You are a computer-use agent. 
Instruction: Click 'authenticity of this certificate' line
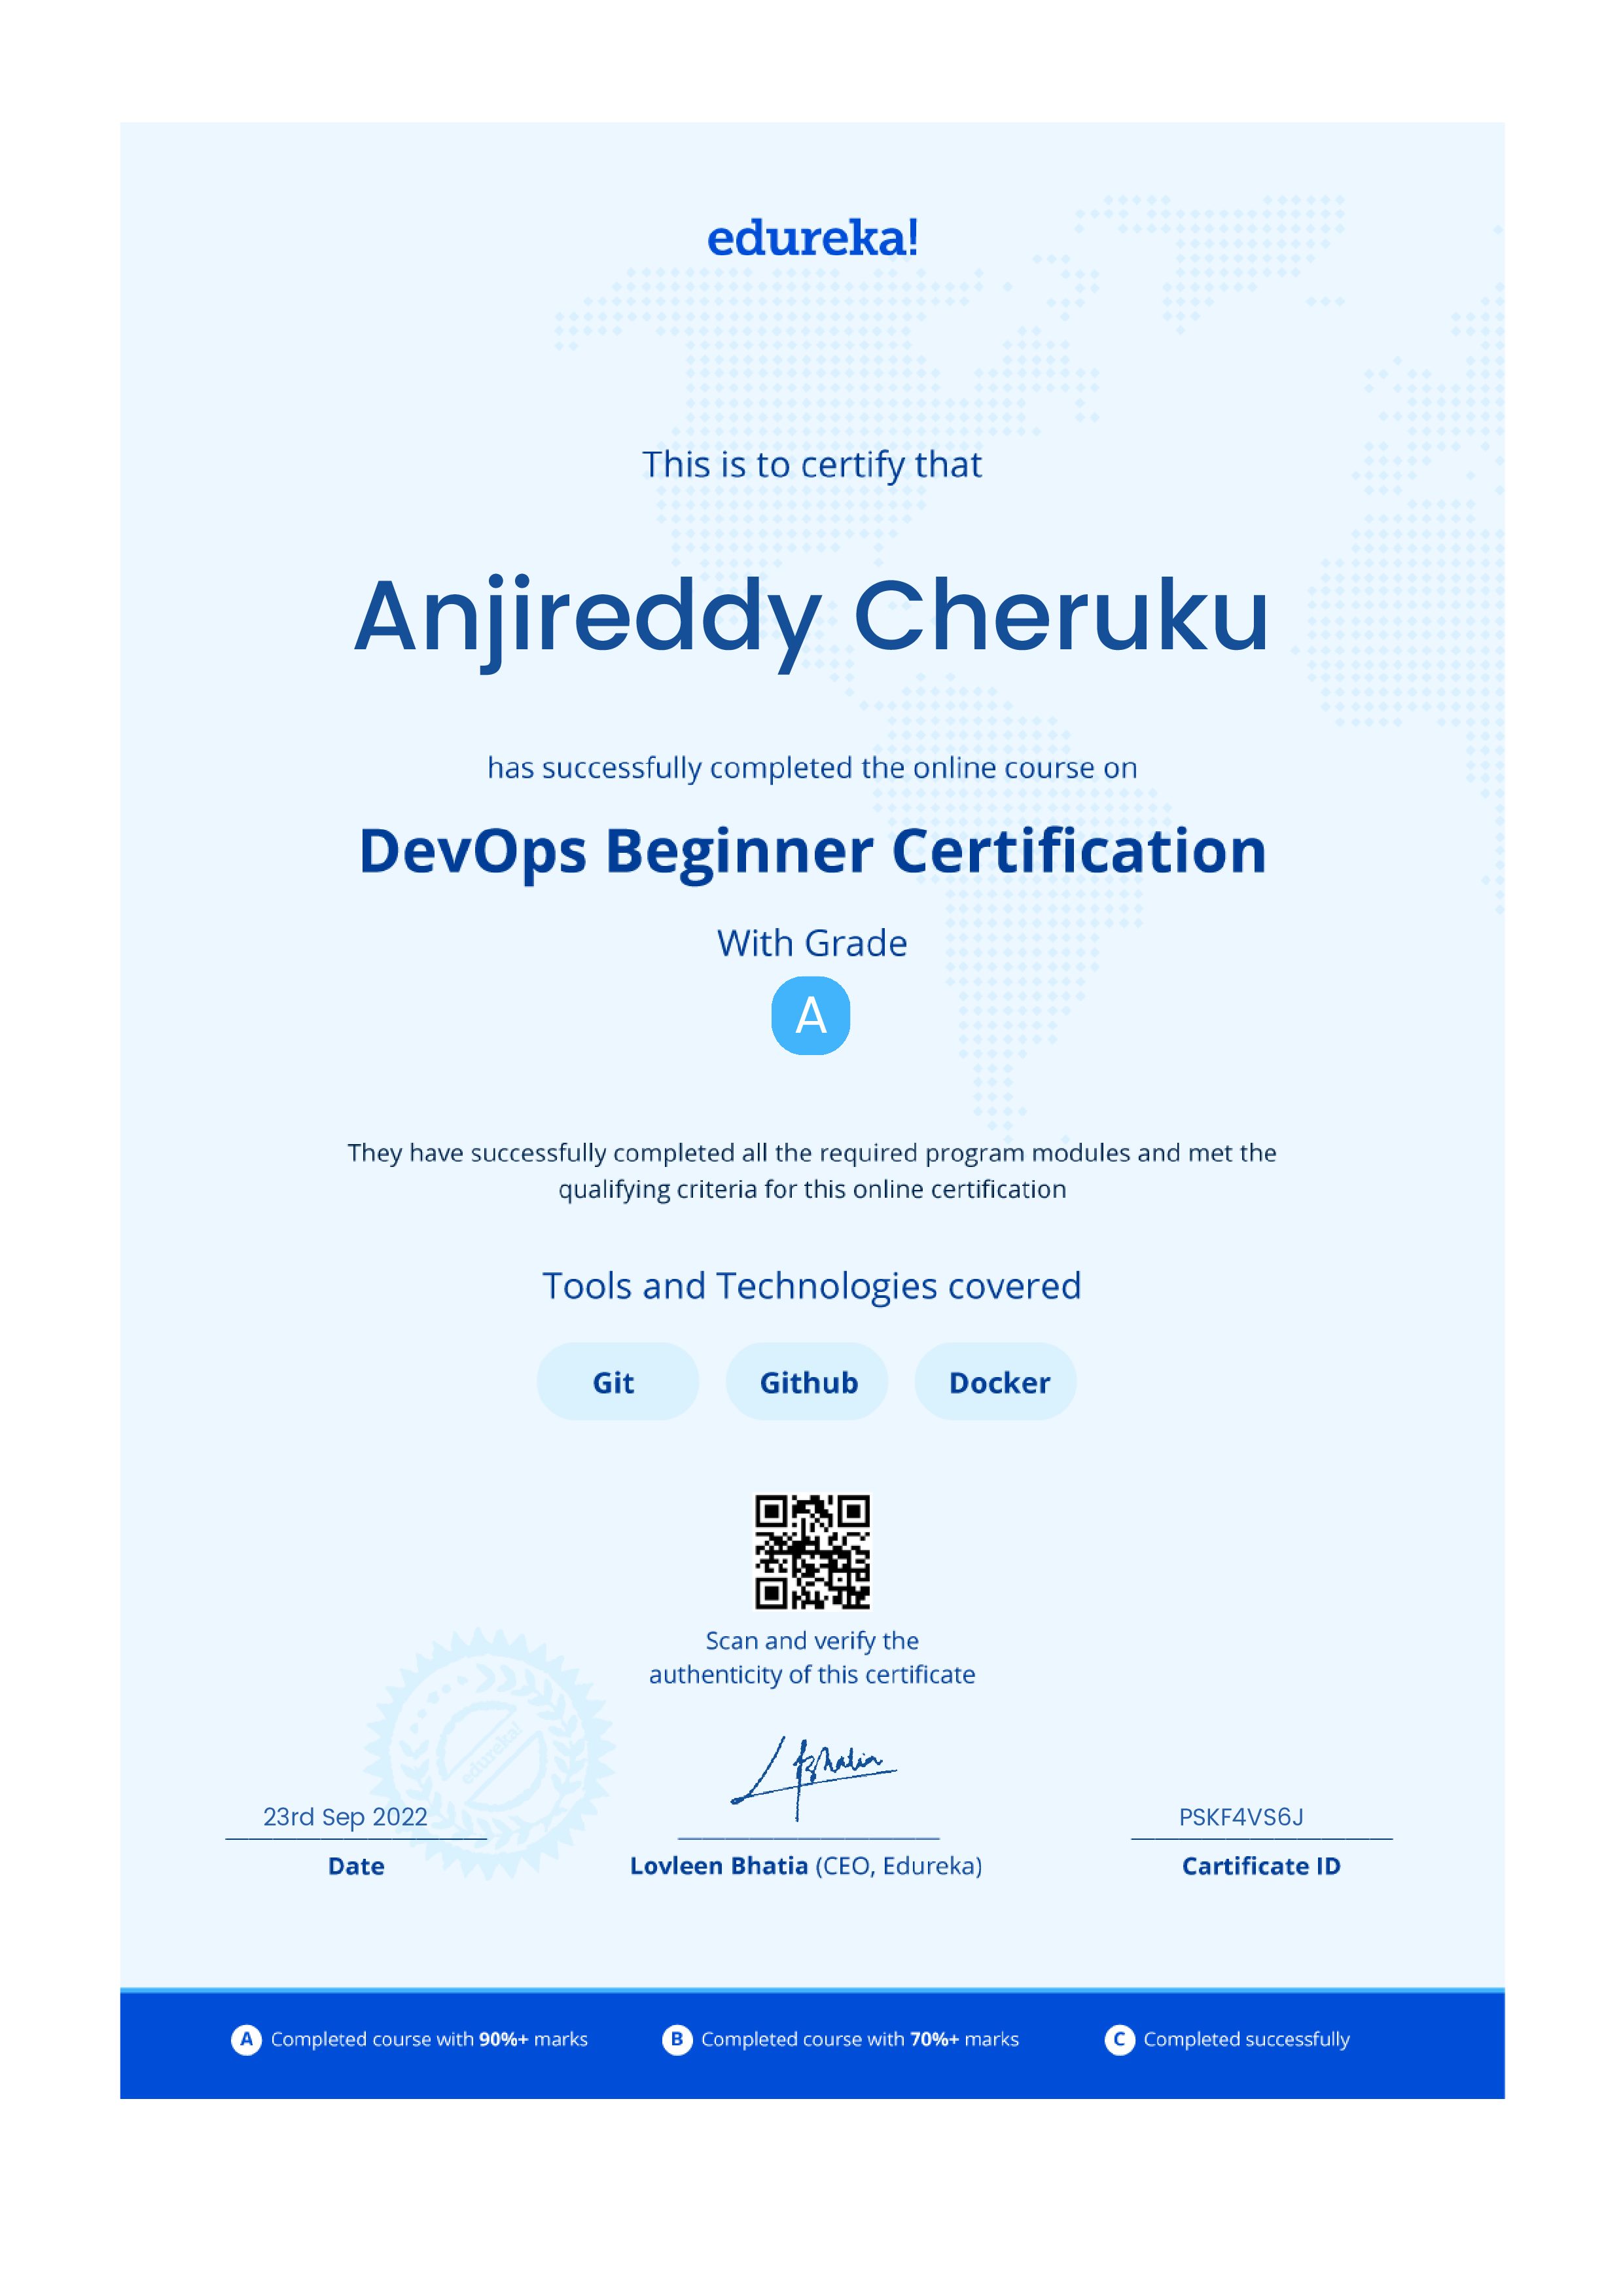(812, 1675)
